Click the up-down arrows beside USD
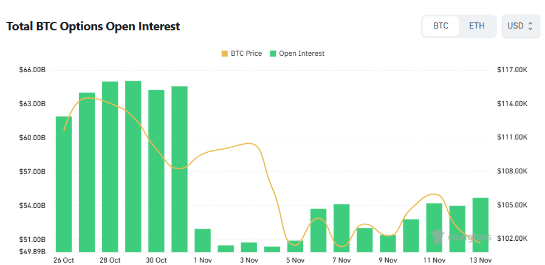Screen dimensions: 545x265 [530, 26]
